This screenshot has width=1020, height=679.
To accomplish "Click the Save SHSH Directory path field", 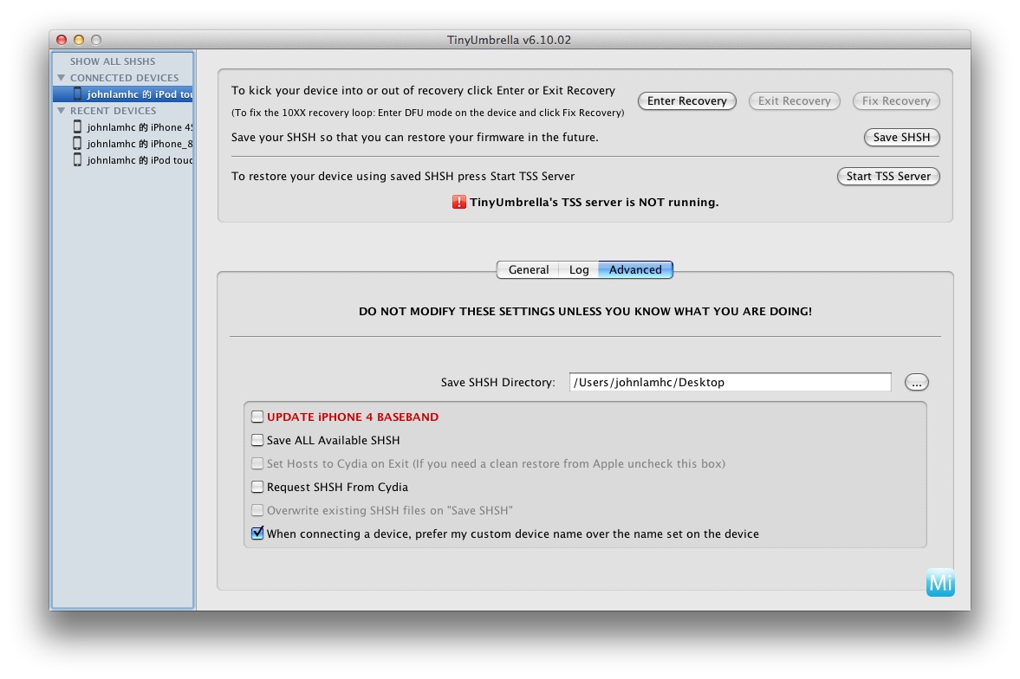I will 730,383.
